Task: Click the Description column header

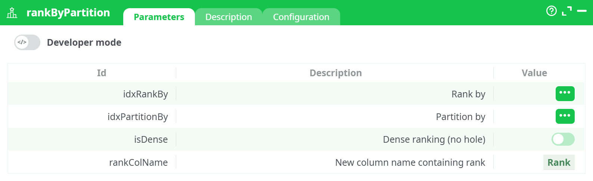Action: pyautogui.click(x=335, y=73)
